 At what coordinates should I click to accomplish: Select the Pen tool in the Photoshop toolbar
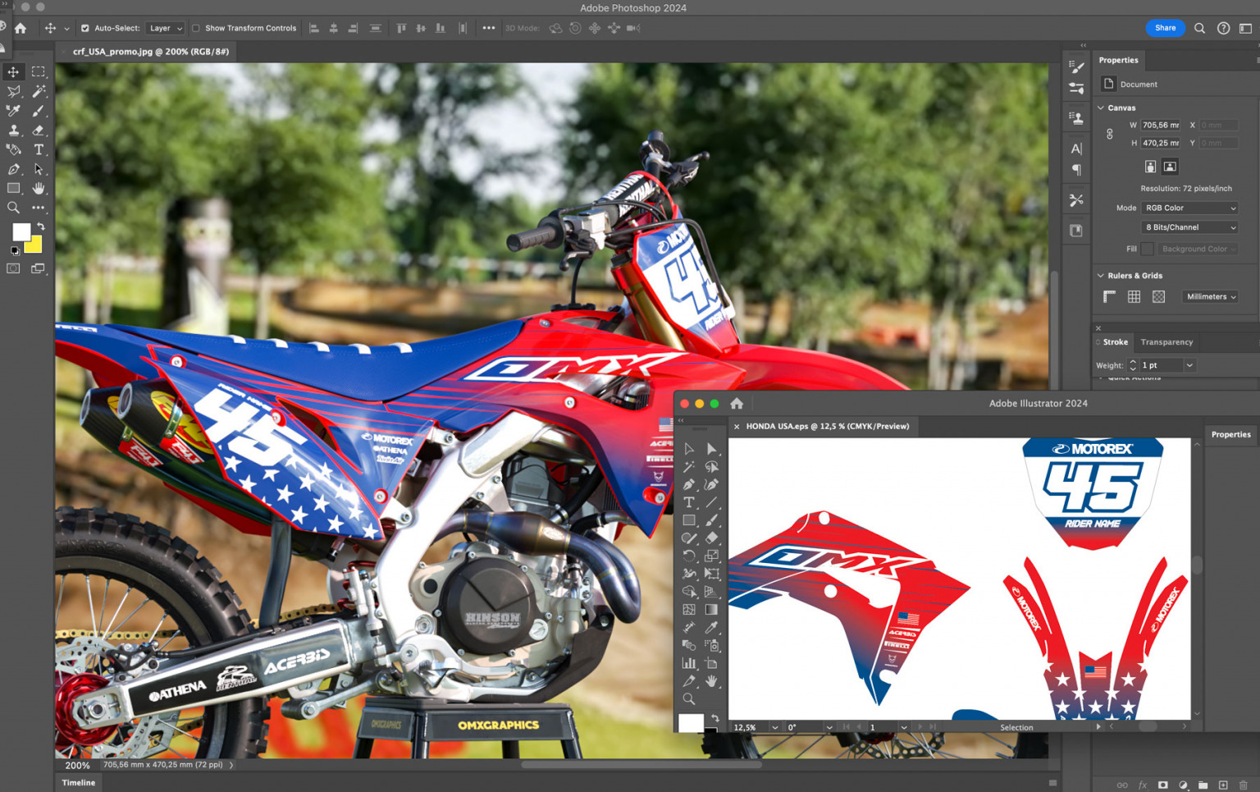pos(13,169)
